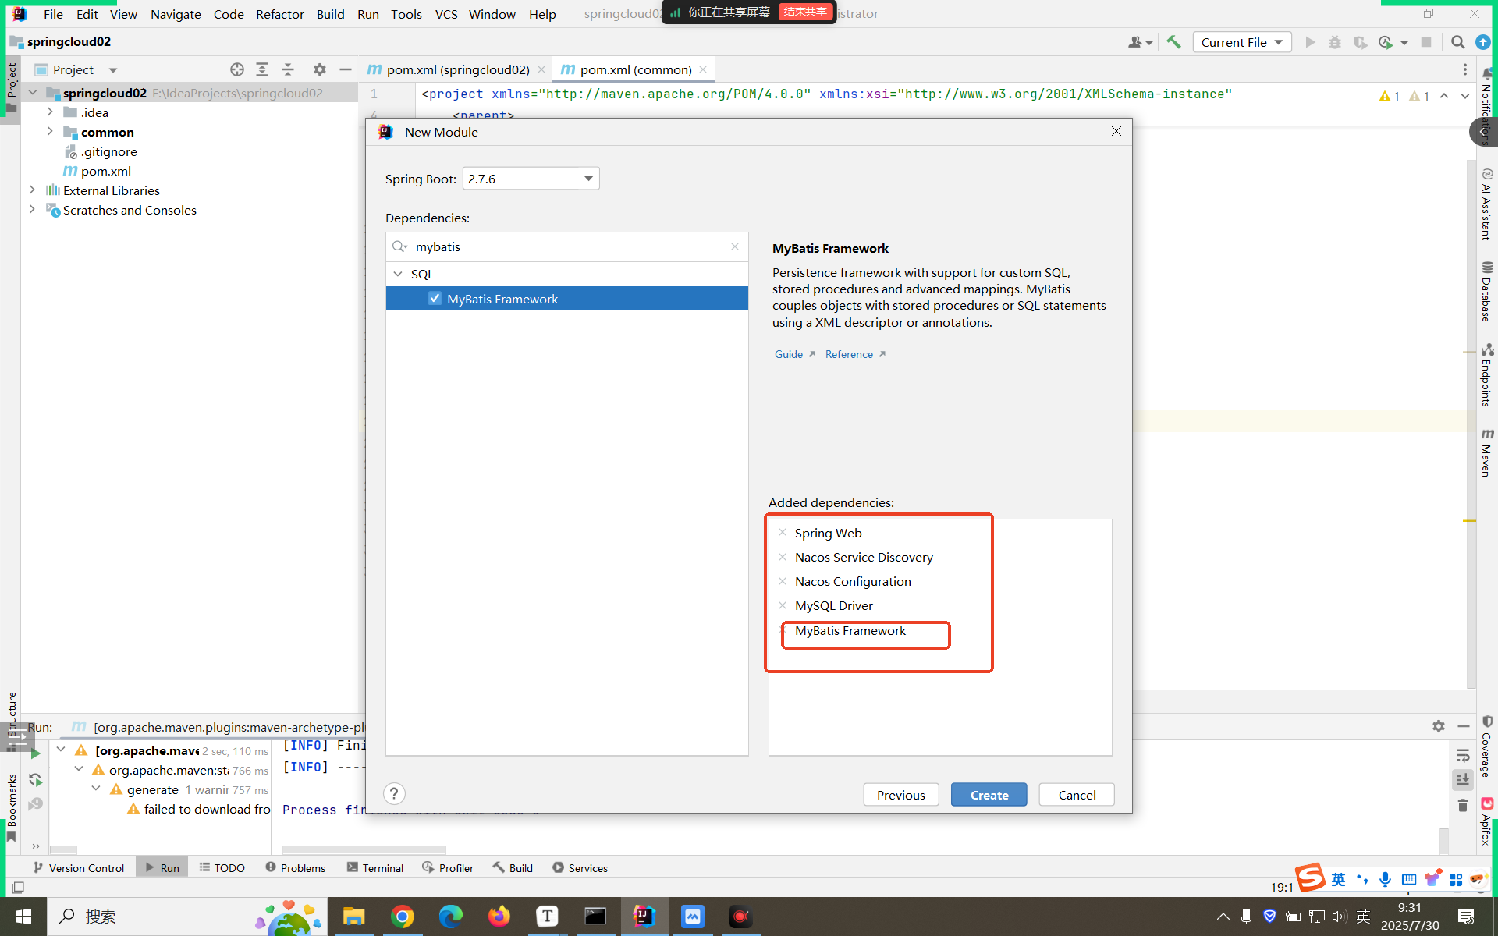Open the Current File run configuration dropdown
Image resolution: width=1498 pixels, height=936 pixels.
coord(1241,42)
